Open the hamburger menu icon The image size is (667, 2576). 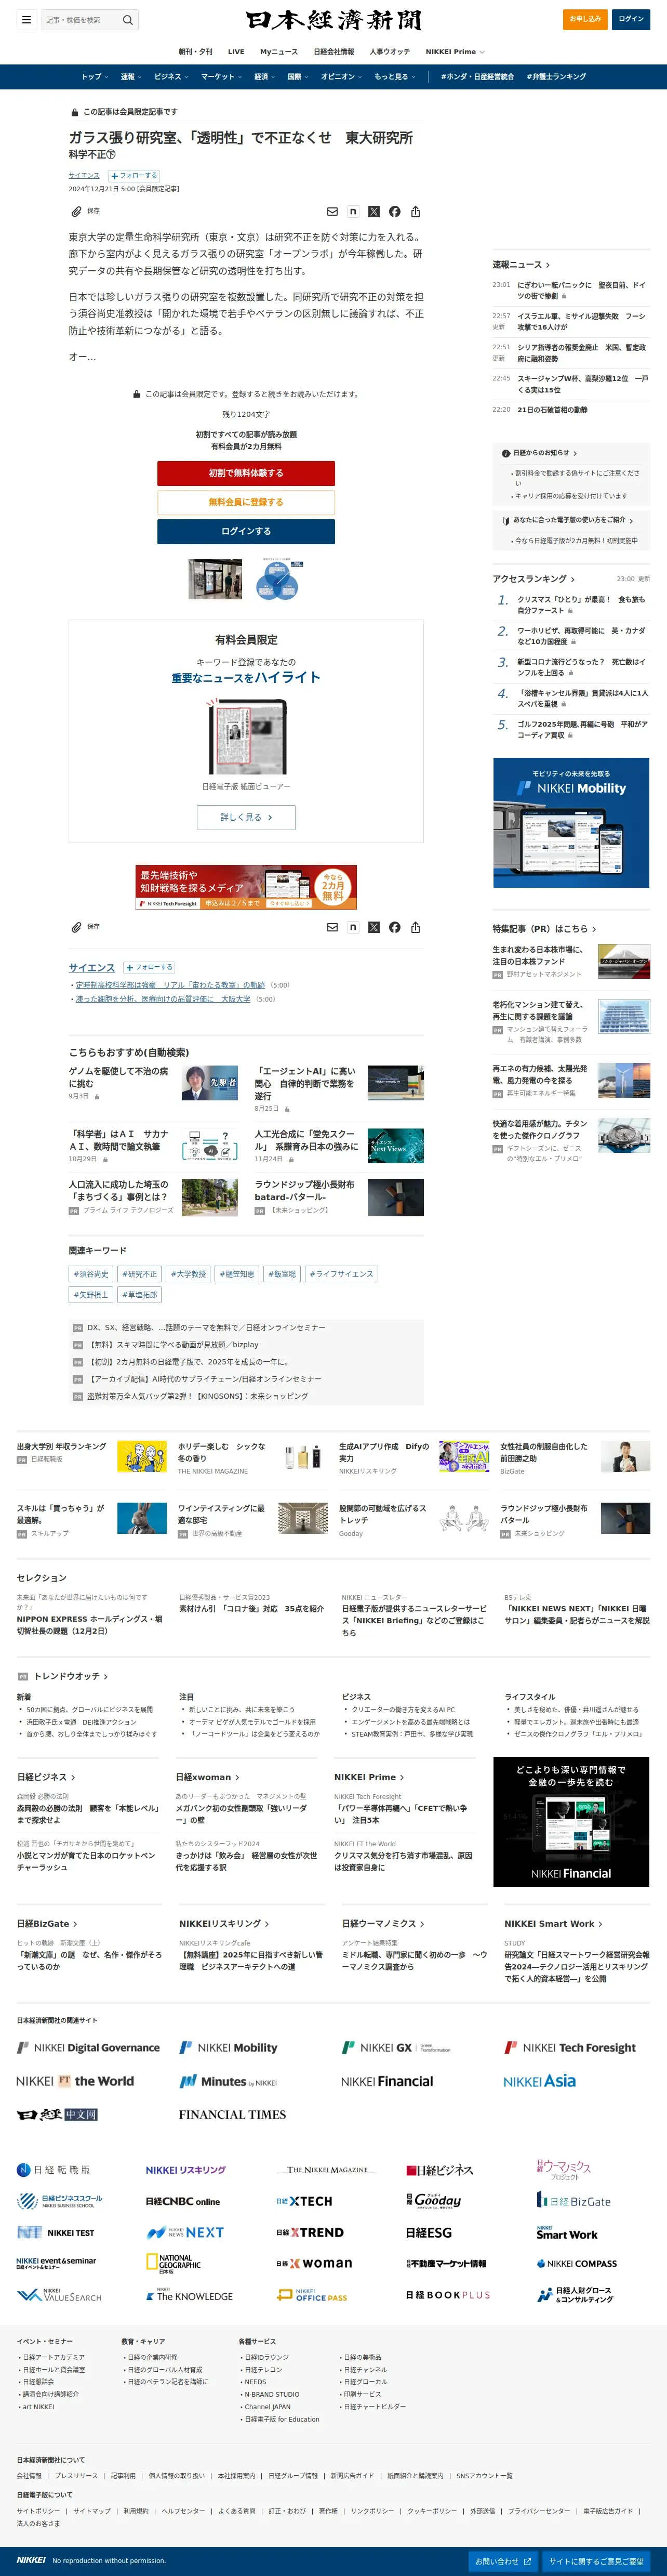click(x=26, y=19)
